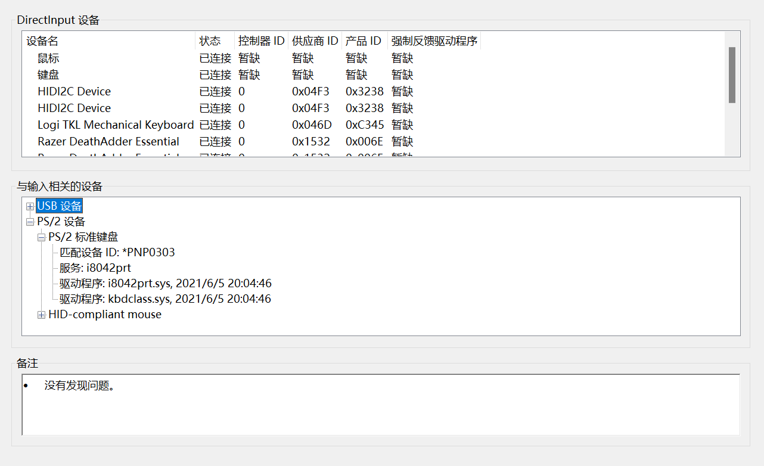This screenshot has width=764, height=466.
Task: Click vendor ID 0x1532 in the 0x006E row
Action: point(310,142)
